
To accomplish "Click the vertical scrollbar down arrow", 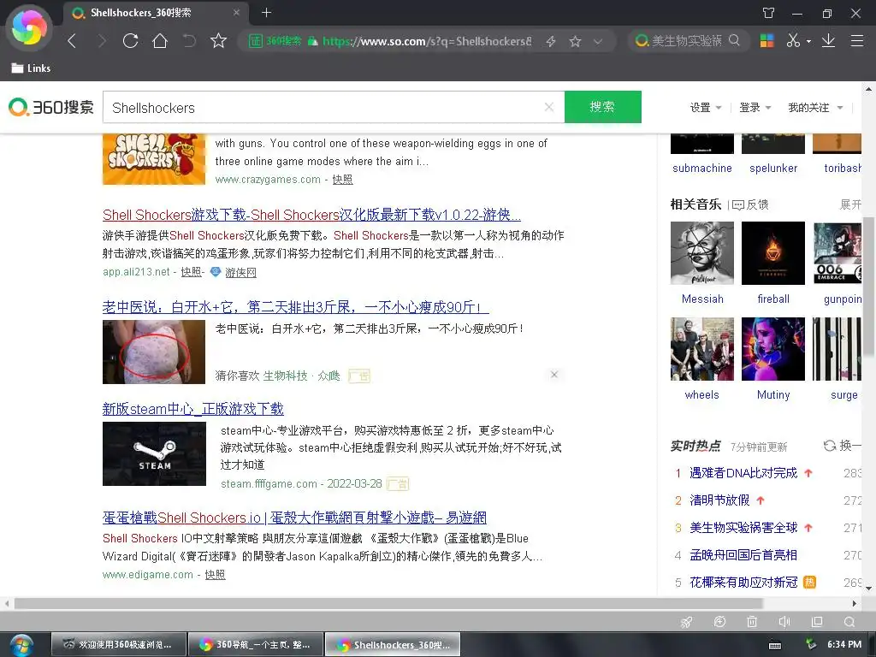I will 868,589.
